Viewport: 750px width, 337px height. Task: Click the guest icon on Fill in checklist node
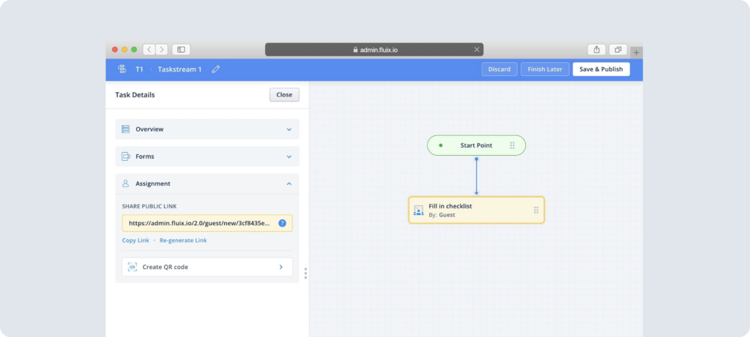(419, 211)
